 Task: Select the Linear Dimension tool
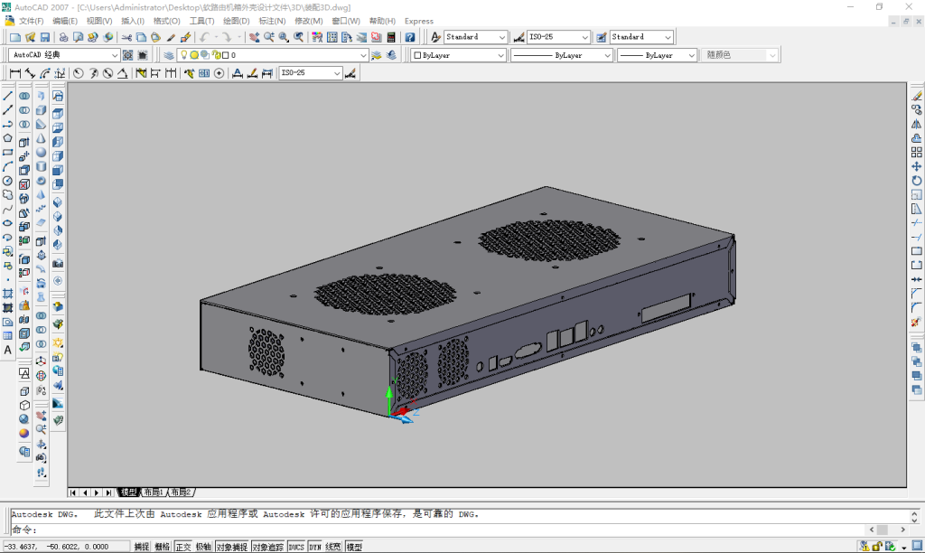[15, 73]
